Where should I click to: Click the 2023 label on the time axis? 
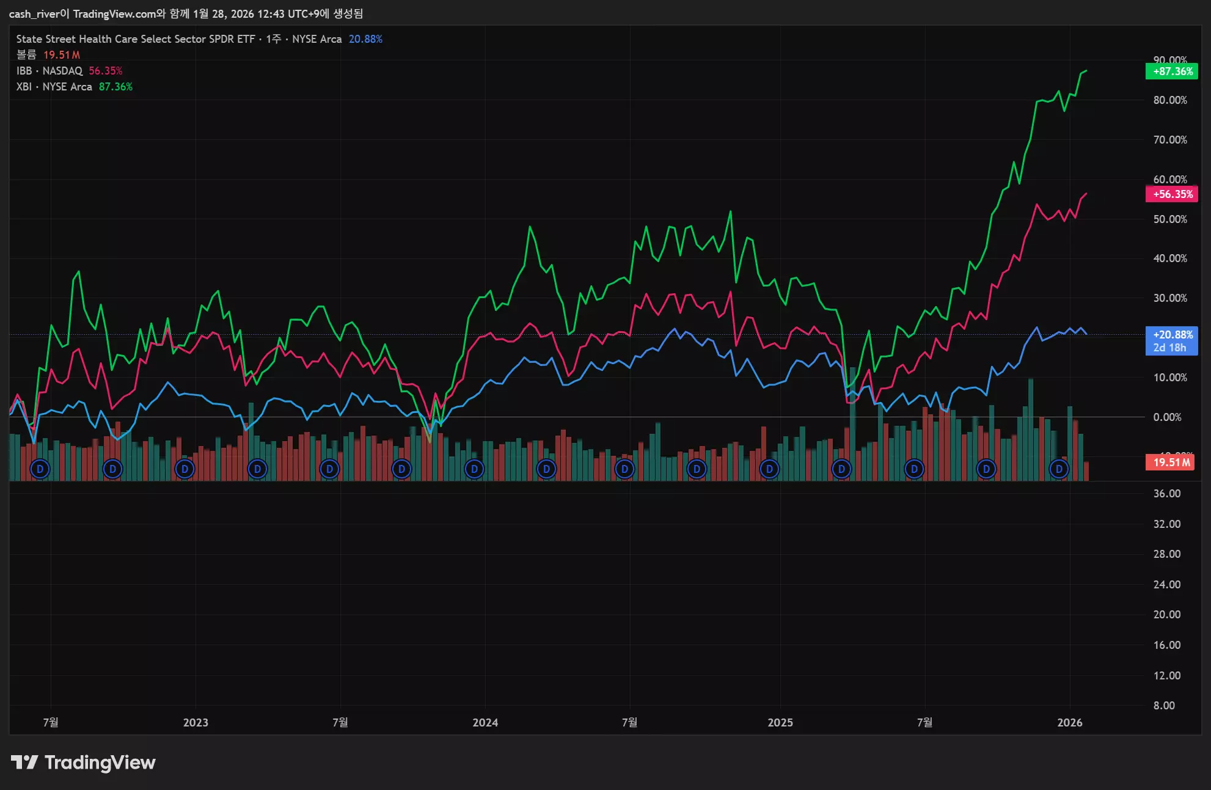coord(196,723)
